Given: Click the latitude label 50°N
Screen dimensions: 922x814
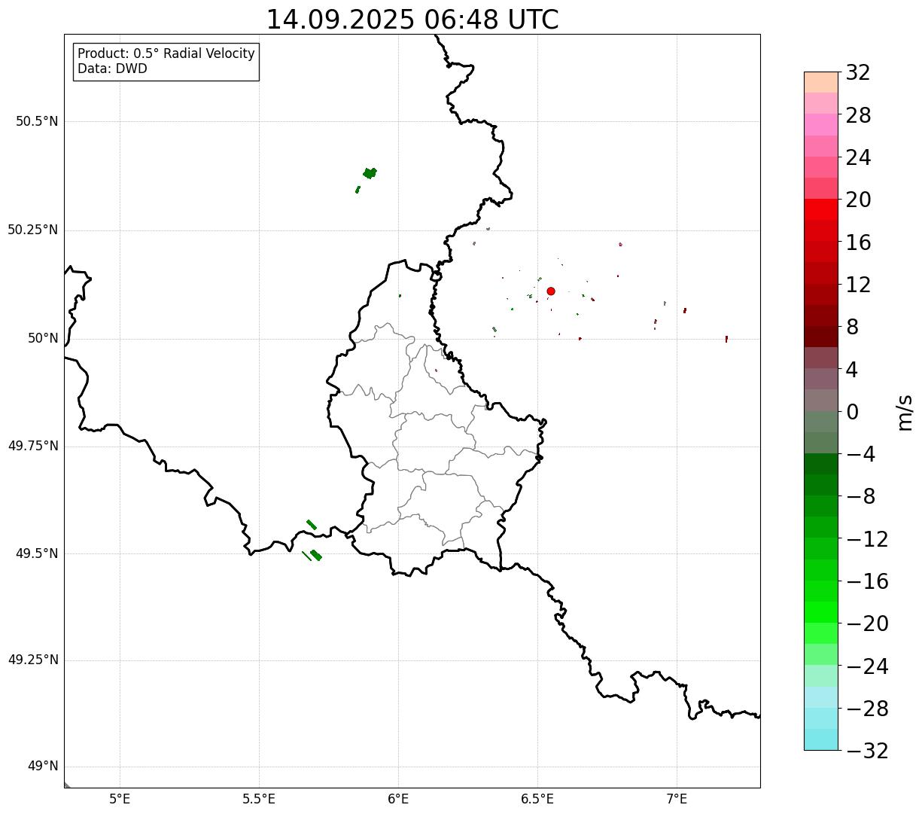Looking at the screenshot, I should 43,338.
